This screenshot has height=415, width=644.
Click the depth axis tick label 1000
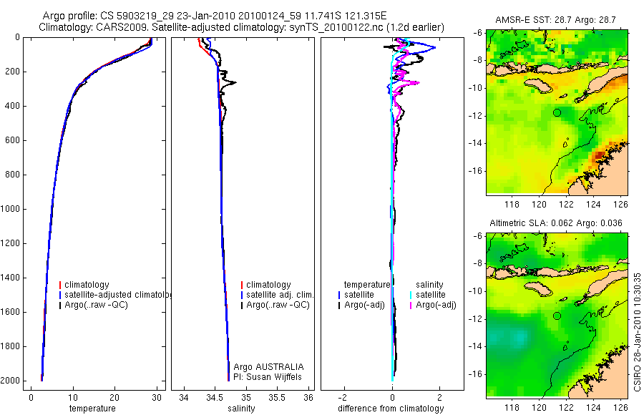tap(11, 209)
